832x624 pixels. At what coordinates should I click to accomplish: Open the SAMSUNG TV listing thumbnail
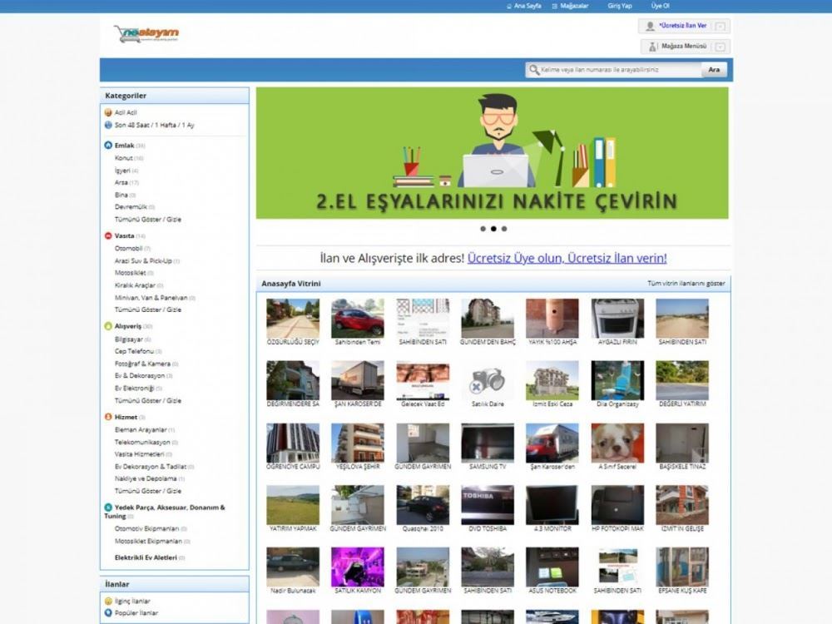pyautogui.click(x=488, y=443)
